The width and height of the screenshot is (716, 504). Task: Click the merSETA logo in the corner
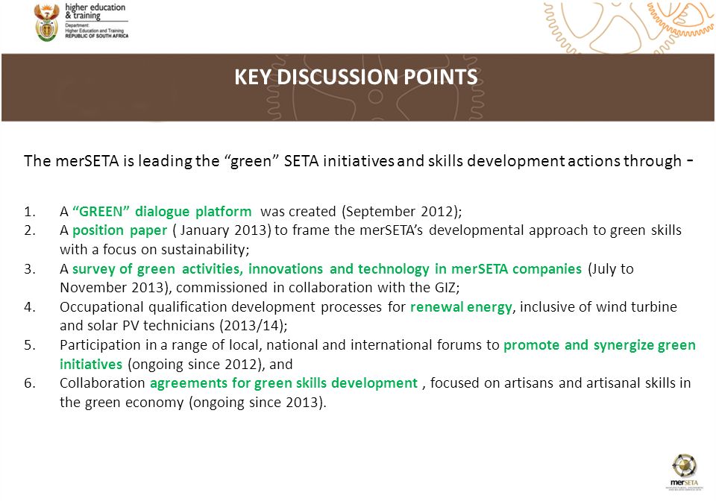[x=684, y=472]
